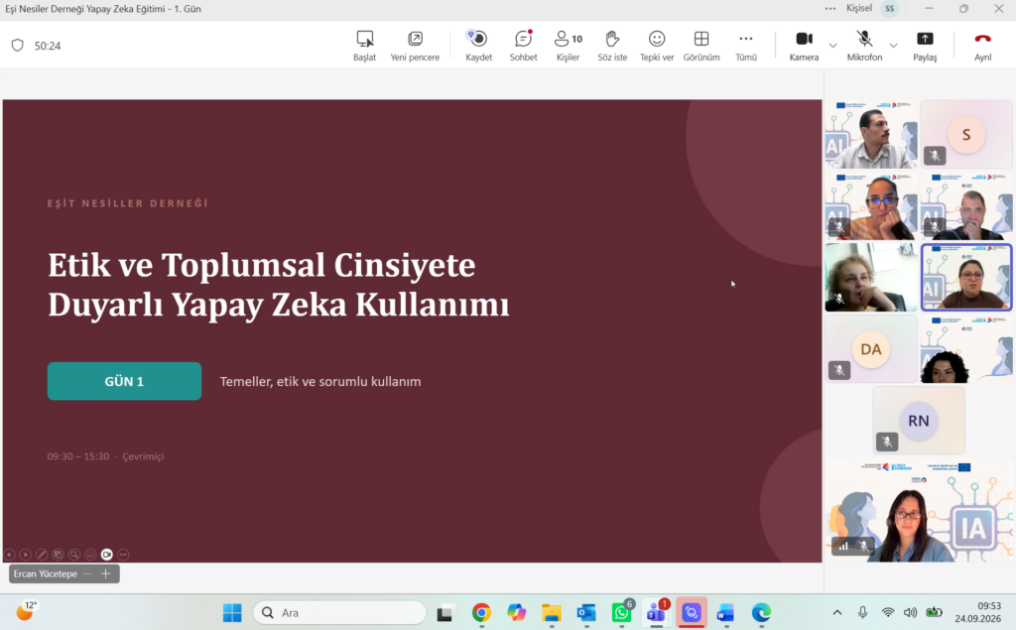This screenshot has width=1016, height=630.
Task: Switch to Microsoft Teams taskbar icon
Action: (657, 612)
